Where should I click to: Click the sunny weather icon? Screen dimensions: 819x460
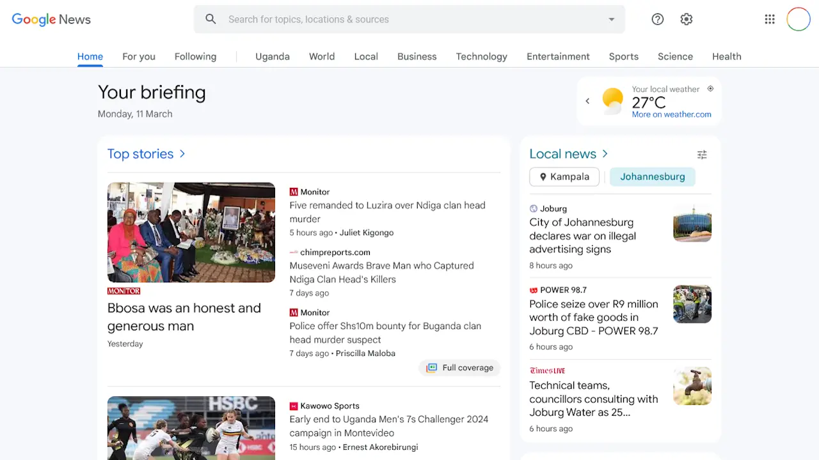pyautogui.click(x=612, y=101)
